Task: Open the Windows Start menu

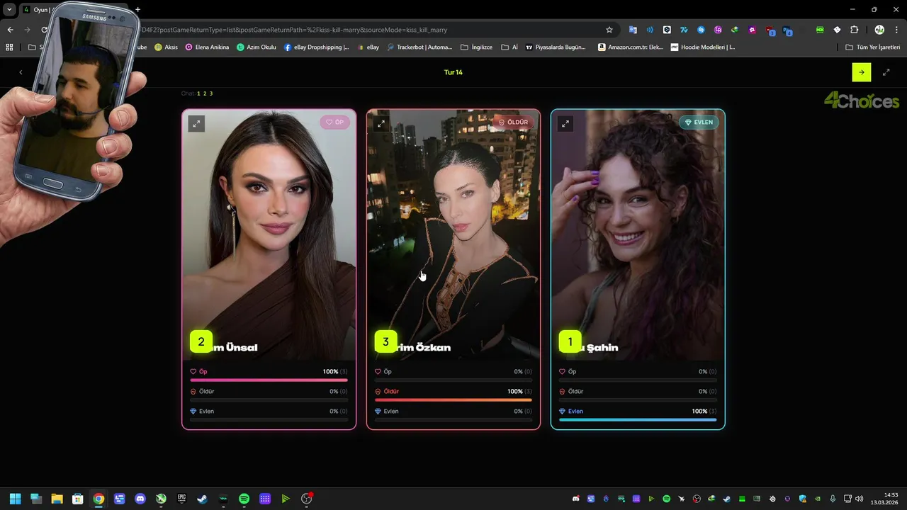Action: 16,499
